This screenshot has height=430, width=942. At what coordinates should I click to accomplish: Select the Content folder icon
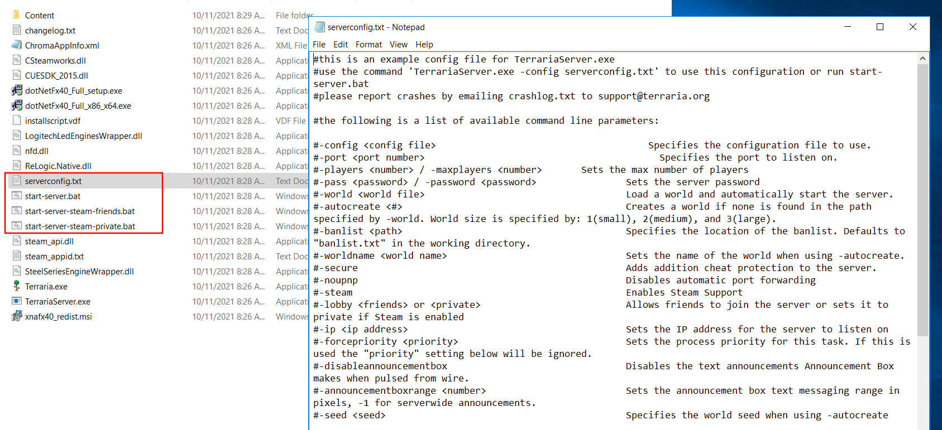[17, 15]
